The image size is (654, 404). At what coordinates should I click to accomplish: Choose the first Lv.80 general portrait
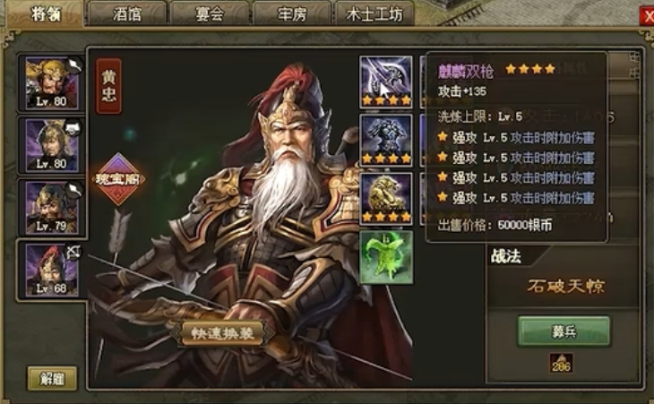(x=52, y=83)
